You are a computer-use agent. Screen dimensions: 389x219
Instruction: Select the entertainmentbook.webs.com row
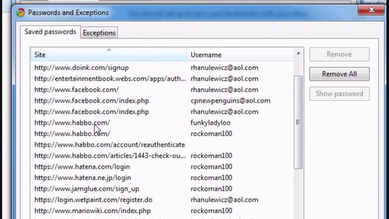pos(162,78)
